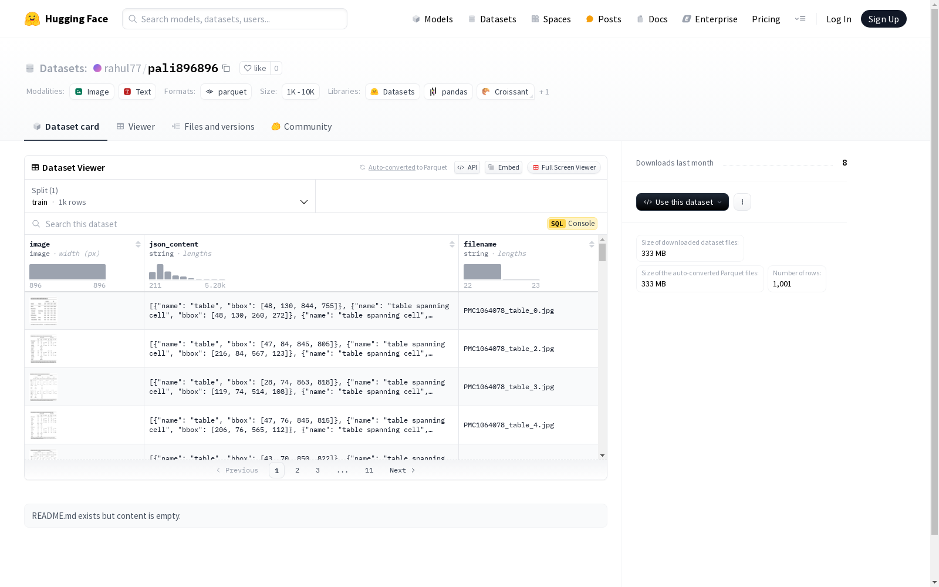Switch to the Viewer tab
Image resolution: width=939 pixels, height=587 pixels.
coord(136,127)
